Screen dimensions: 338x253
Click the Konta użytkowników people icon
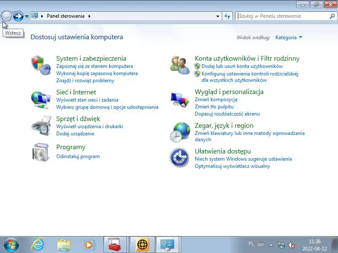180,65
